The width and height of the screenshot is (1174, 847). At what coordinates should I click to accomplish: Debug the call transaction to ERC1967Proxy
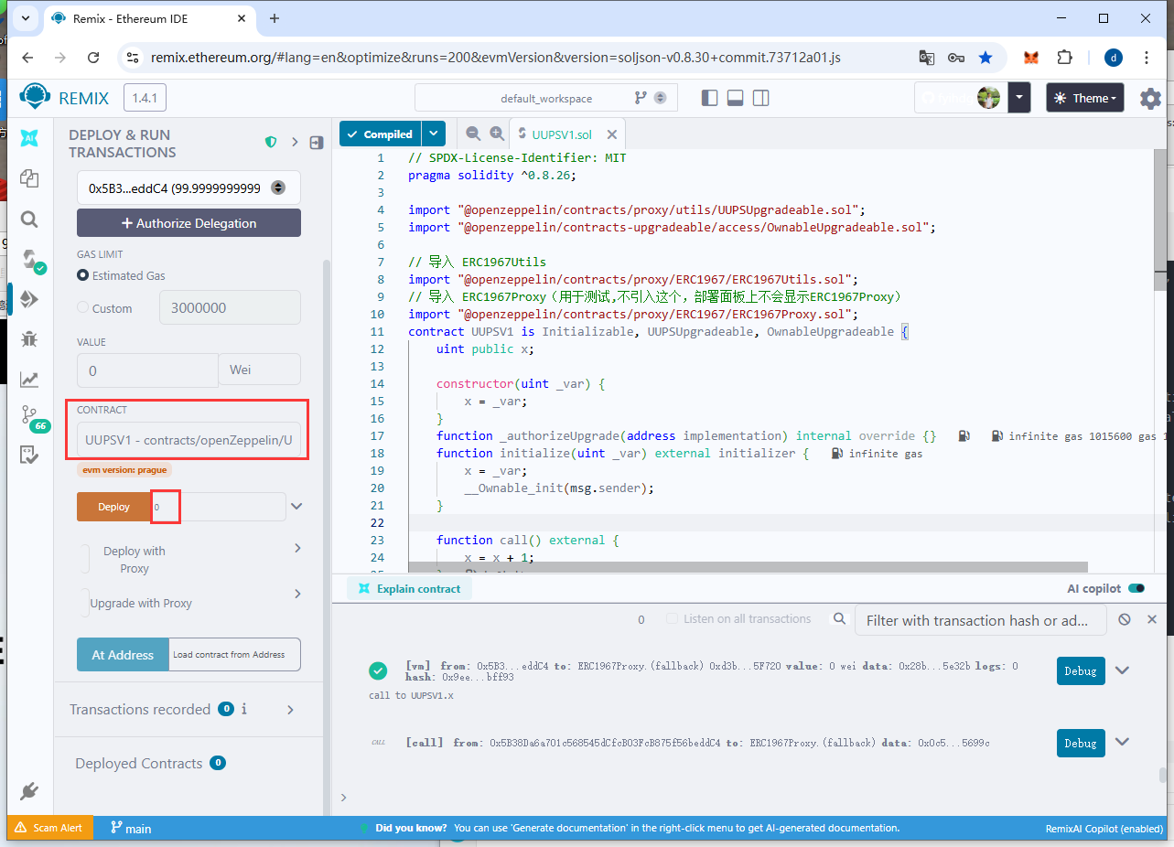tap(1081, 743)
